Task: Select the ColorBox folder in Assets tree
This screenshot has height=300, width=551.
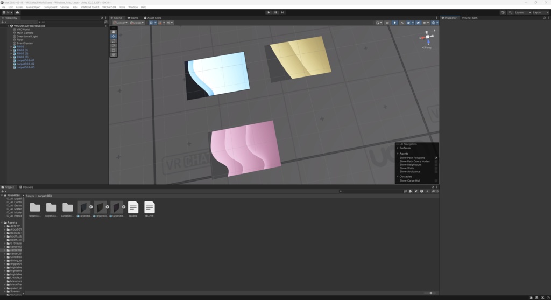Action: (16, 257)
